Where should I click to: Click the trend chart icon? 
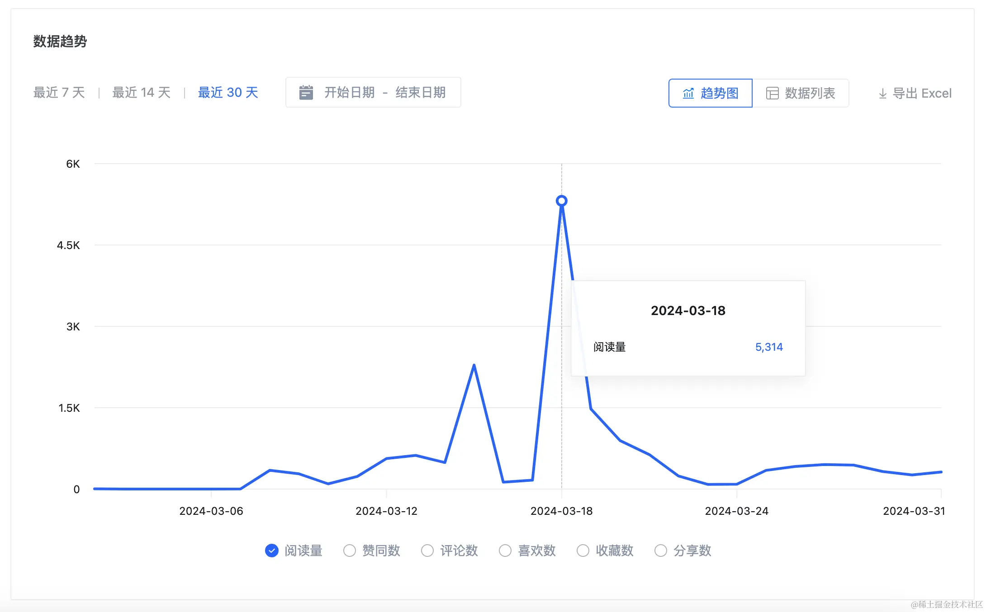coord(688,94)
